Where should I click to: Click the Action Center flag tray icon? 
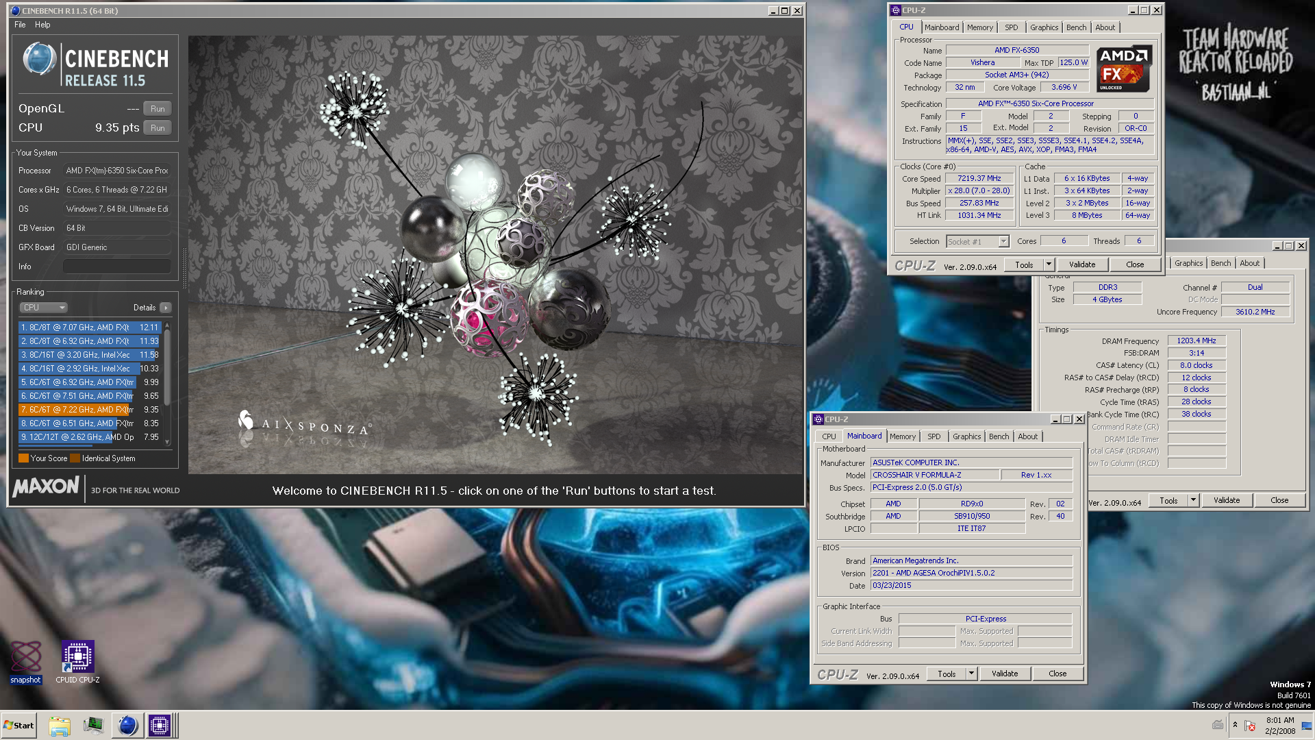coord(1250,726)
